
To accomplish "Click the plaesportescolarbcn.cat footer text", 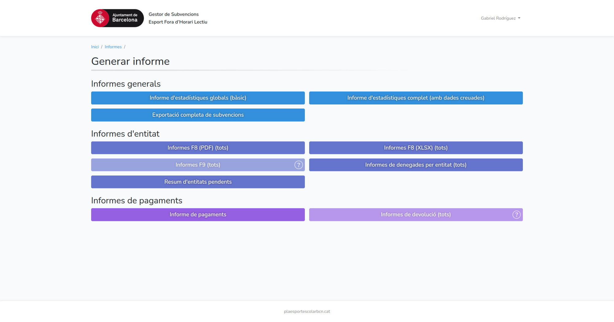I will 307,311.
